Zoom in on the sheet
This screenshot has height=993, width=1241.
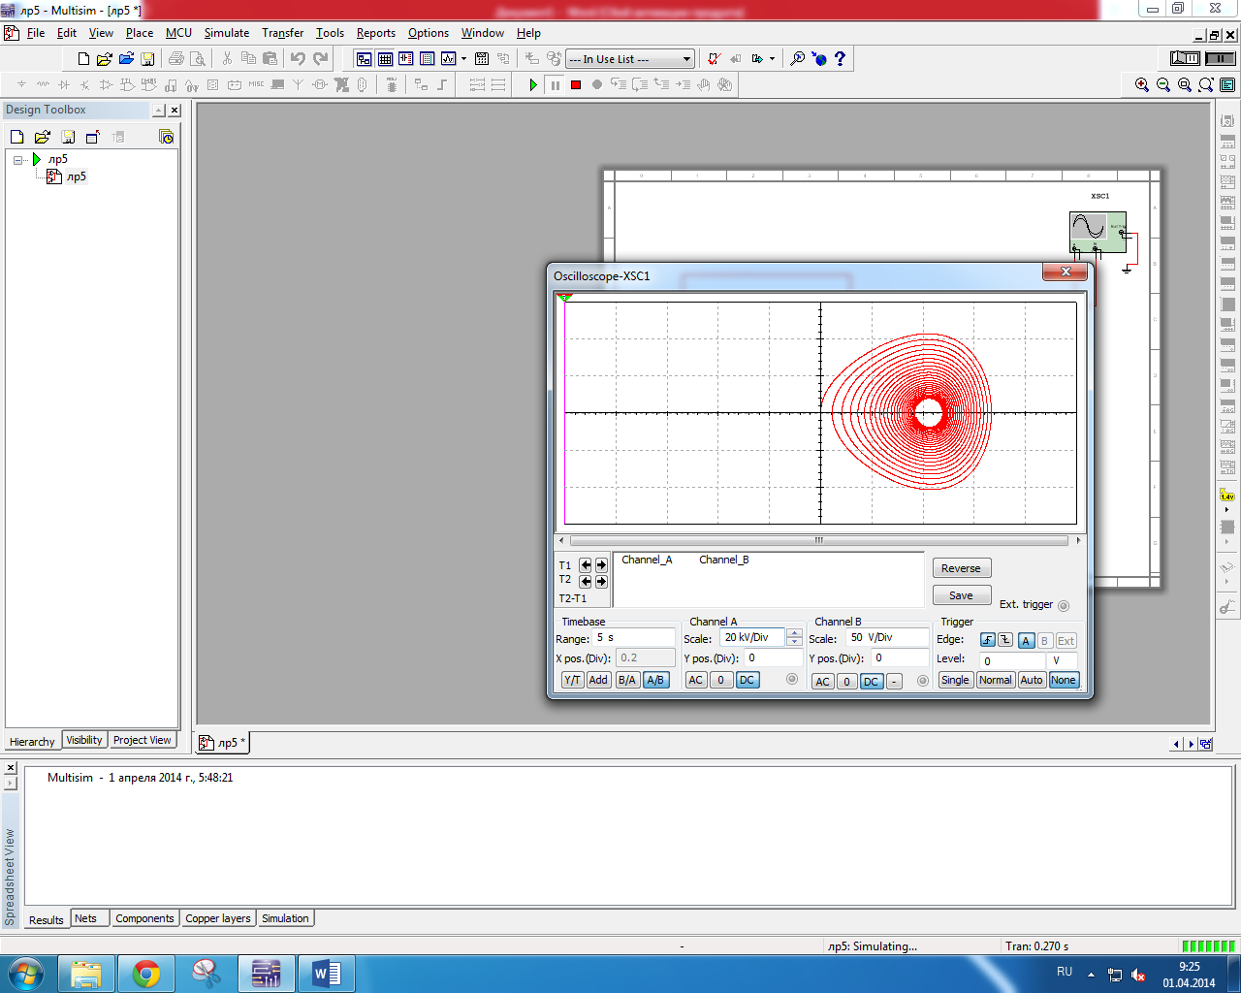tap(1142, 85)
